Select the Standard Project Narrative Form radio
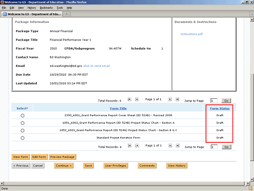254x191 pixels. tap(23, 138)
